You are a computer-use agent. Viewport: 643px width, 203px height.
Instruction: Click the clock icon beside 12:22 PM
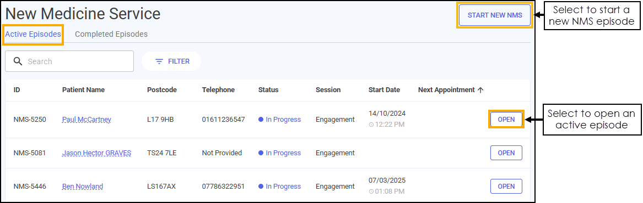371,124
